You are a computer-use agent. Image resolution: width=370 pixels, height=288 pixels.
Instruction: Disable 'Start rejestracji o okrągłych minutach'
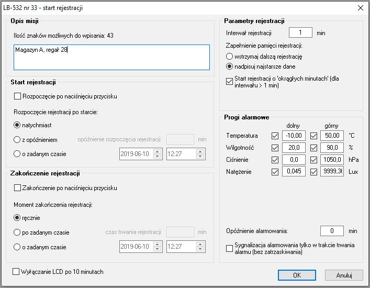[x=229, y=82]
